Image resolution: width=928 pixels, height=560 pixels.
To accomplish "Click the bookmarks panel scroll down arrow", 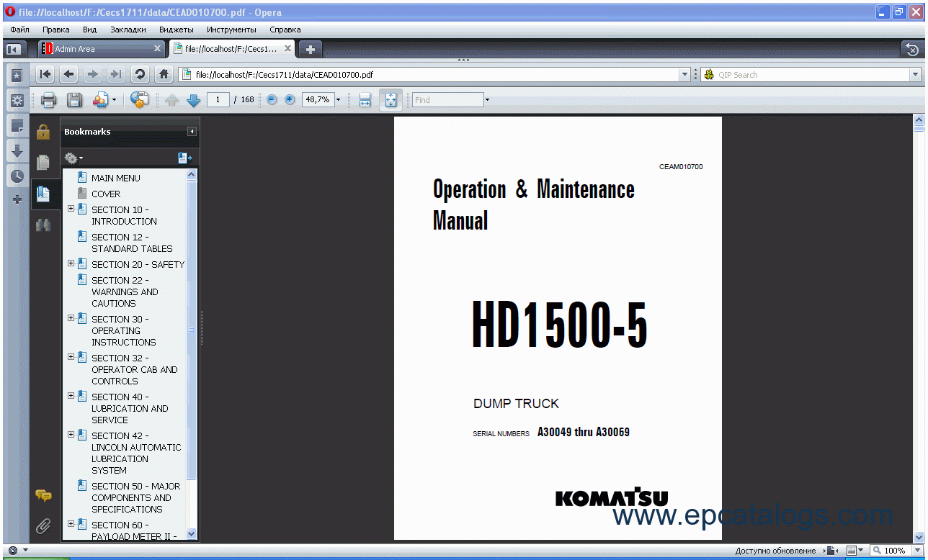I will 192,534.
